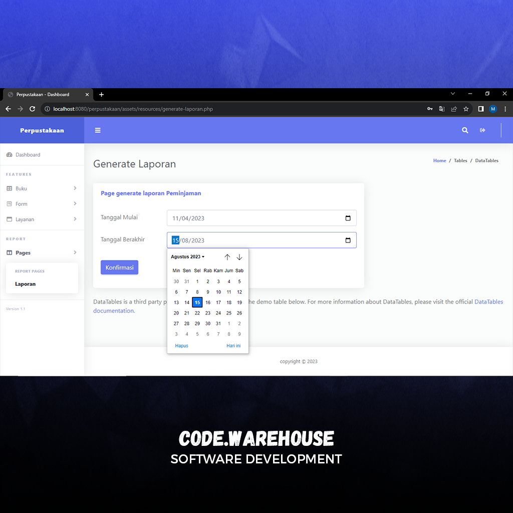Screen dimensions: 513x513
Task: Close the Perpustakaan - Dashboard tab
Action: tap(87, 95)
